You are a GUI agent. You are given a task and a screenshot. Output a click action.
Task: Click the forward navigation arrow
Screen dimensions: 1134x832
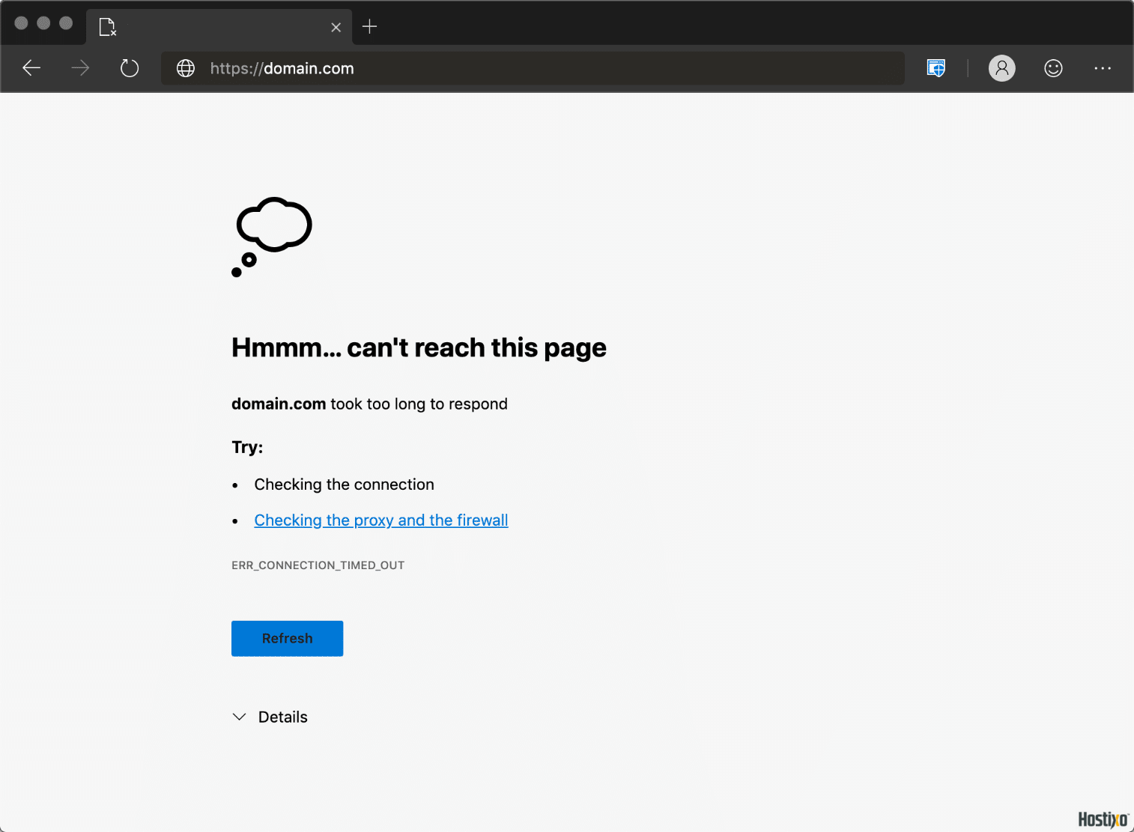[80, 68]
